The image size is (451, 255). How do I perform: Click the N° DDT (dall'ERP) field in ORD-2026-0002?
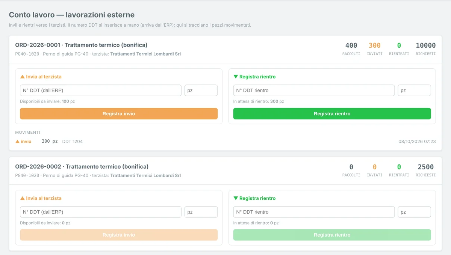(101, 212)
